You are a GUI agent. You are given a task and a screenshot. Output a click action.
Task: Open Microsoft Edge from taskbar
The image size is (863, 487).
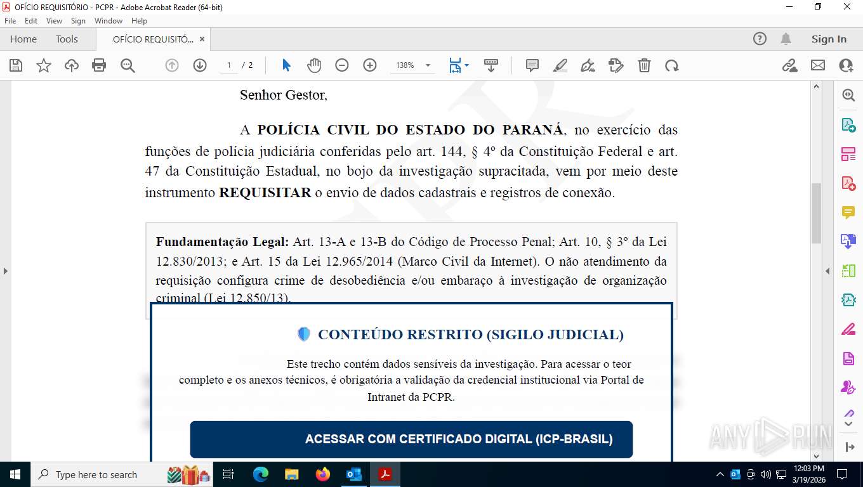coord(261,474)
